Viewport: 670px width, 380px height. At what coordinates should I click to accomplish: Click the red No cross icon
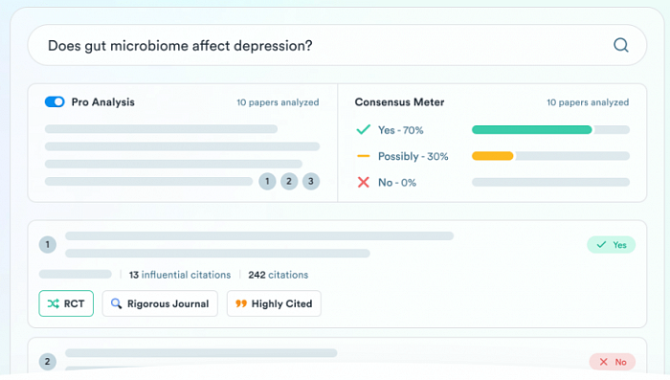[x=363, y=183]
